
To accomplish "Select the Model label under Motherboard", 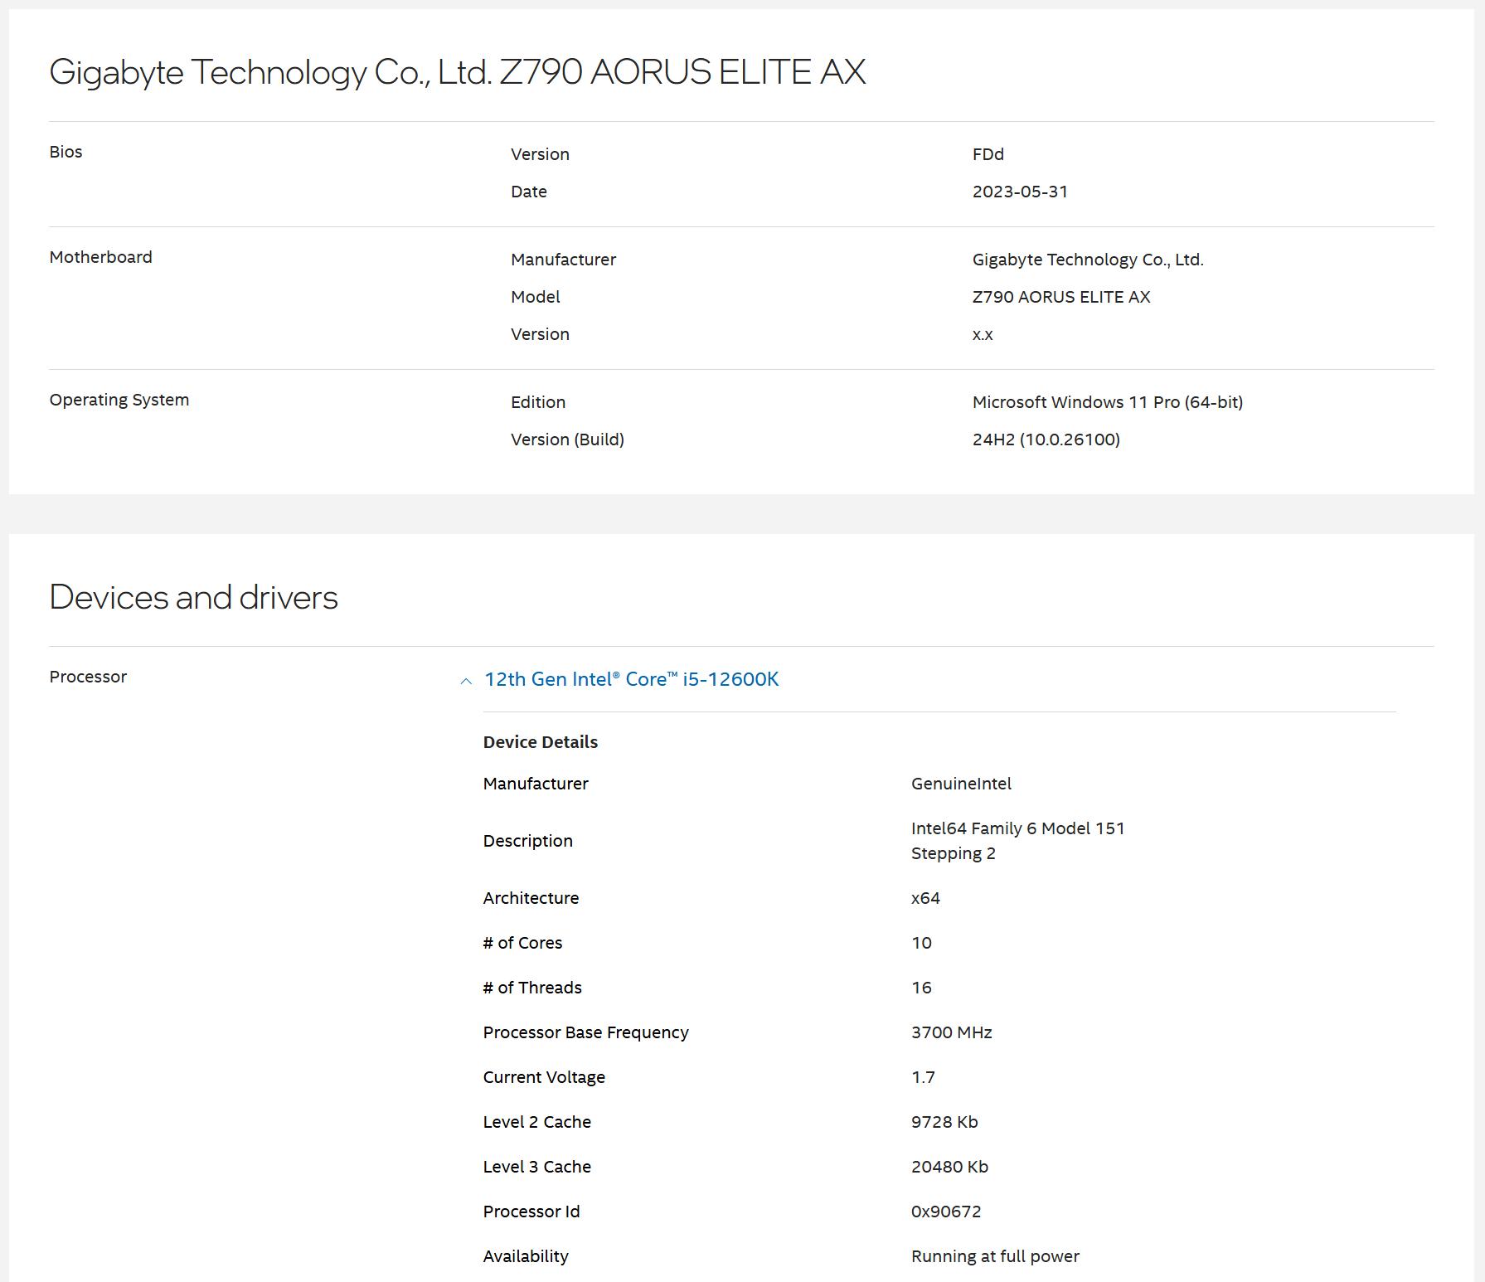I will point(536,297).
